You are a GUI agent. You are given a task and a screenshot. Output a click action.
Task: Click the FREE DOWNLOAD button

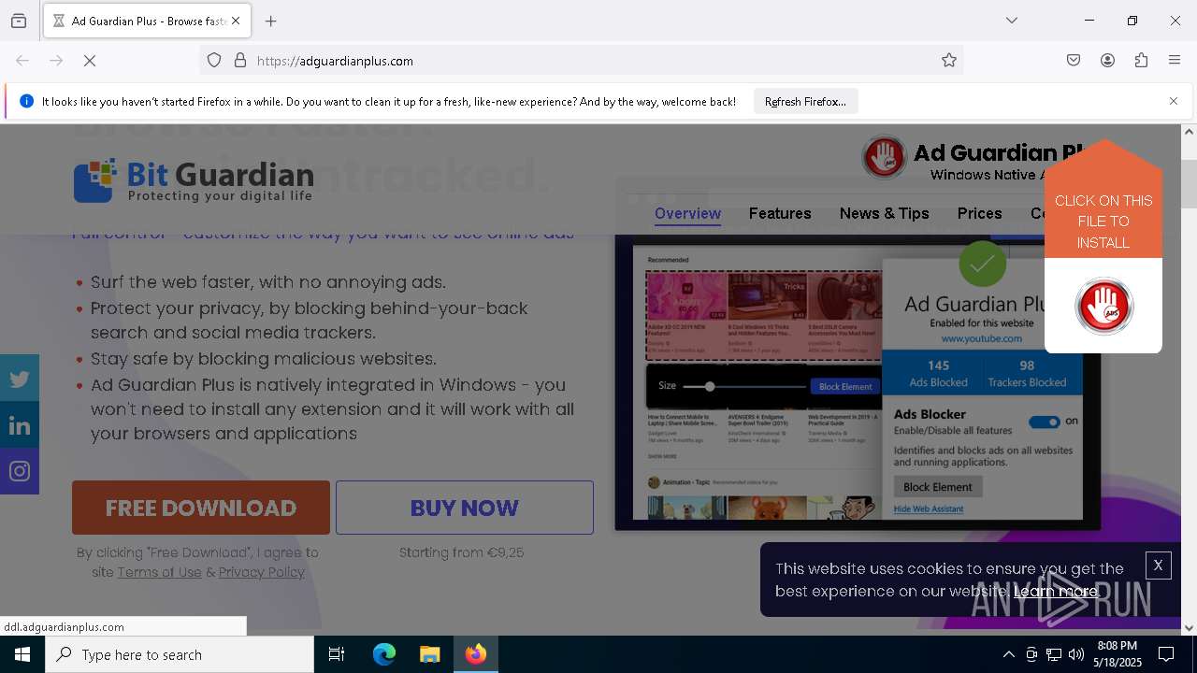(201, 508)
